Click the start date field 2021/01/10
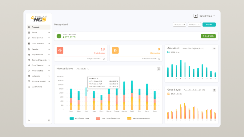This screenshot has width=244, height=137. click(179, 25)
